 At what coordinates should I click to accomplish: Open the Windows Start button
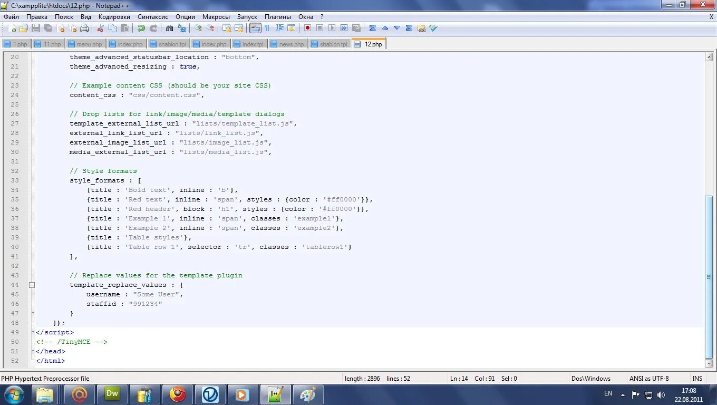[x=14, y=394]
